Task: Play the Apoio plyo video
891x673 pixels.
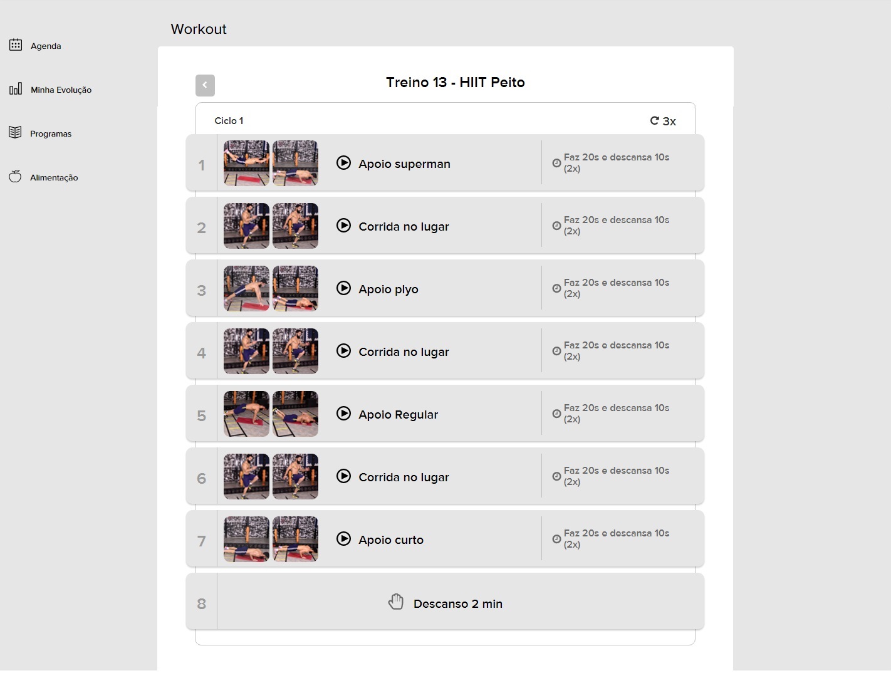Action: (343, 288)
